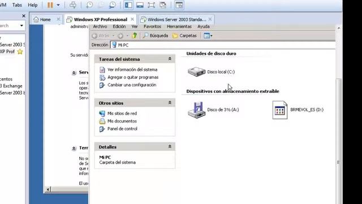This screenshot has height=204, width=362.
Task: Select the Exchange entry in library
Action: click(11, 86)
